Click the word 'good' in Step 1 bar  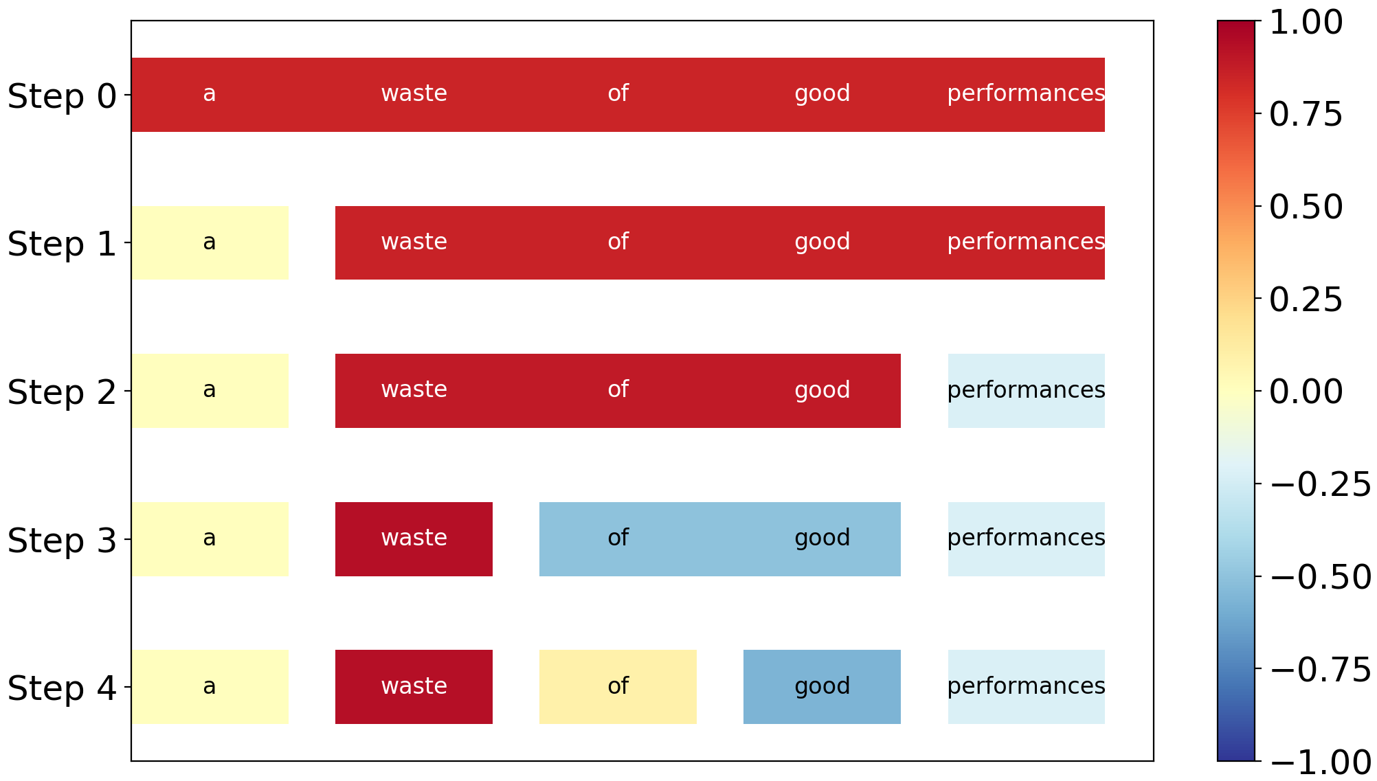(x=822, y=242)
